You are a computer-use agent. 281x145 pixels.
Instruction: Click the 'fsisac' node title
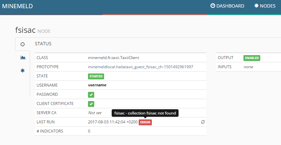point(25,30)
